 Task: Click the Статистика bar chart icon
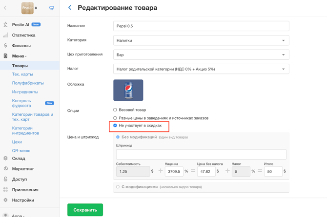pos(6,35)
